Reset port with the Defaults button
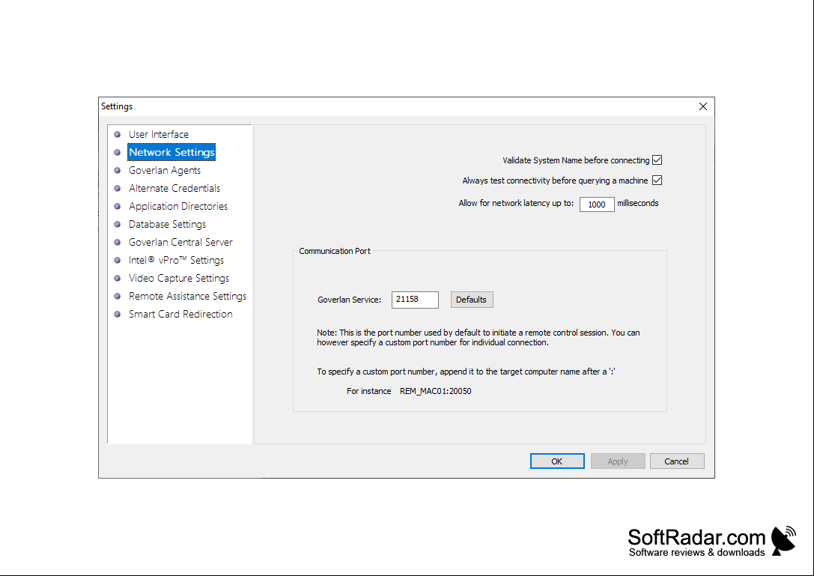 [x=471, y=300]
